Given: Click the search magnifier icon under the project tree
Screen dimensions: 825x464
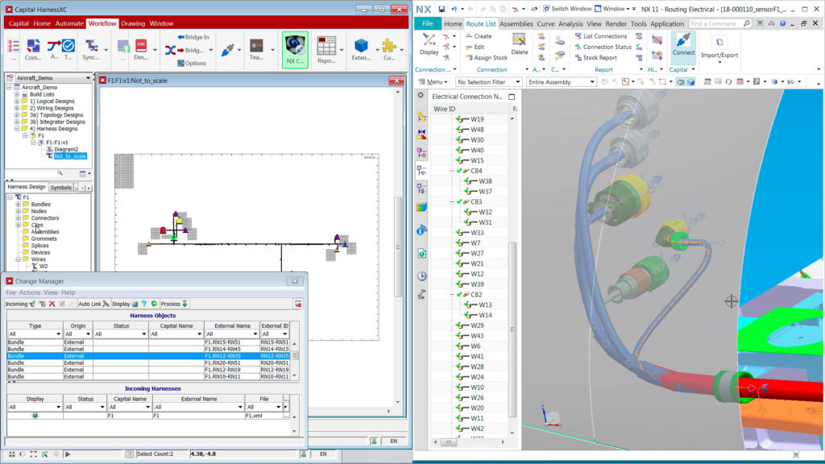Looking at the screenshot, I should [x=60, y=173].
